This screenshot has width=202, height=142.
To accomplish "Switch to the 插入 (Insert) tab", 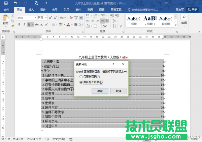I will 31,10.
